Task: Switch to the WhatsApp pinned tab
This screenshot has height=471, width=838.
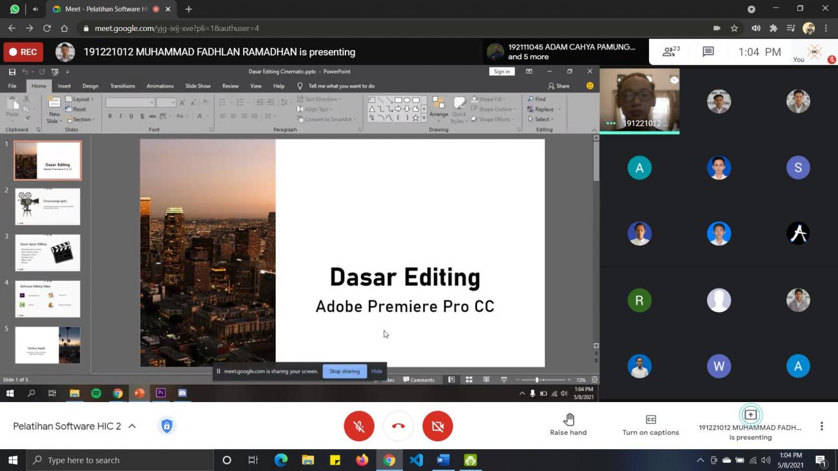Action: click(15, 9)
